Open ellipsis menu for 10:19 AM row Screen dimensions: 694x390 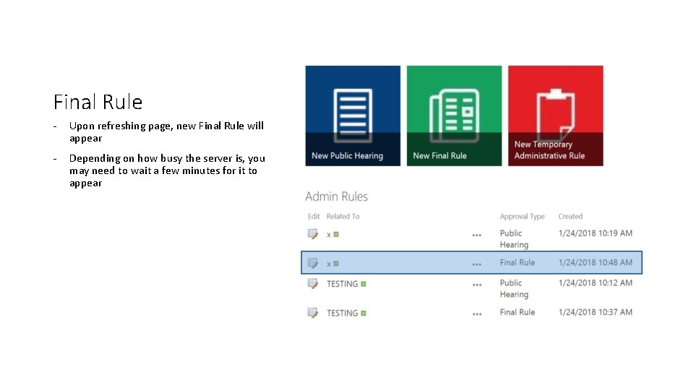click(x=476, y=235)
